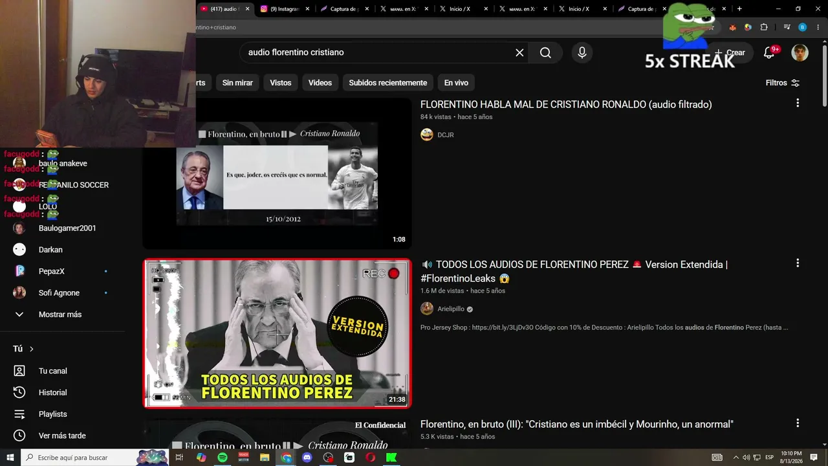This screenshot has width=828, height=466.
Task: Open Discord from taskbar
Action: tap(307, 458)
